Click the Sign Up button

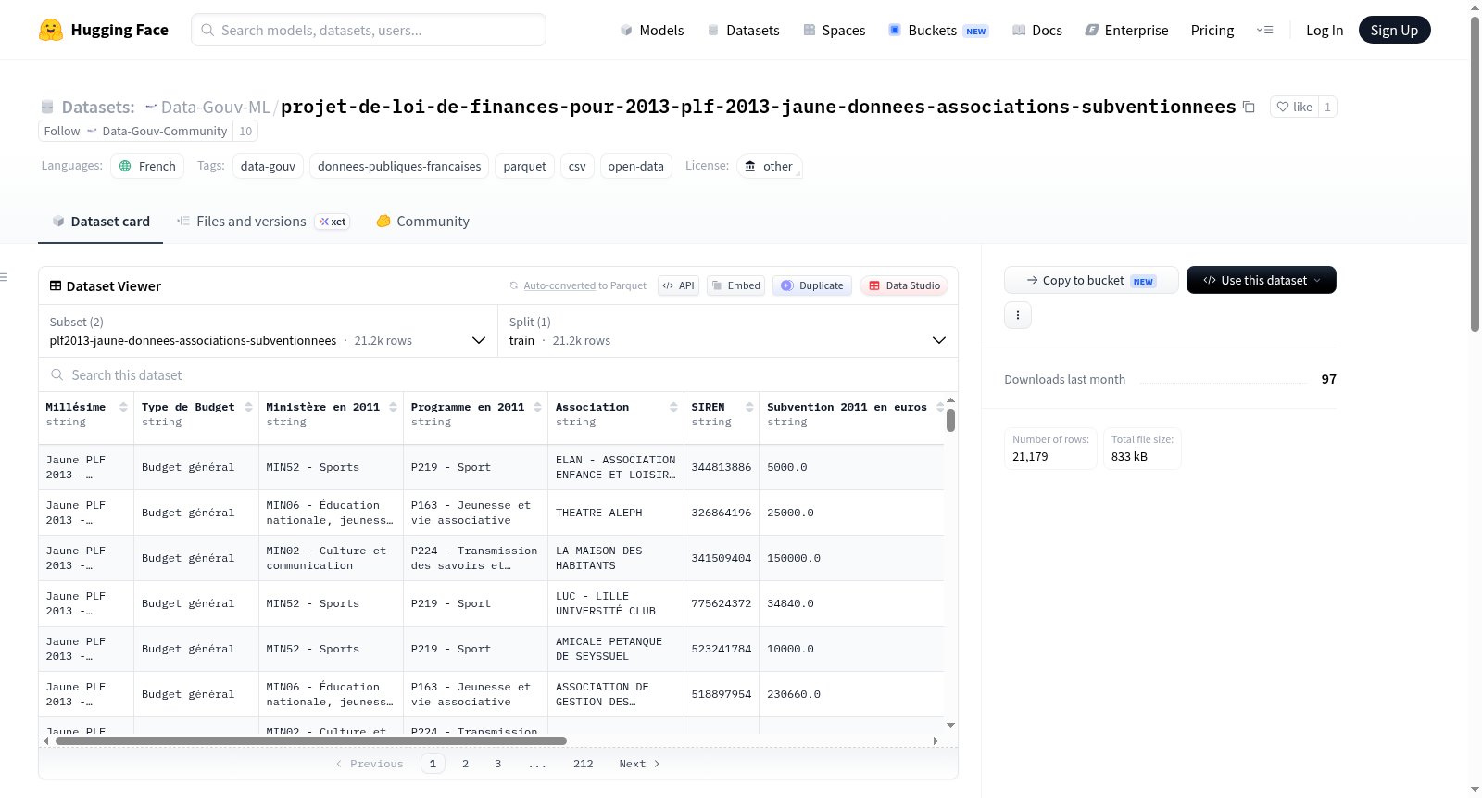point(1394,30)
